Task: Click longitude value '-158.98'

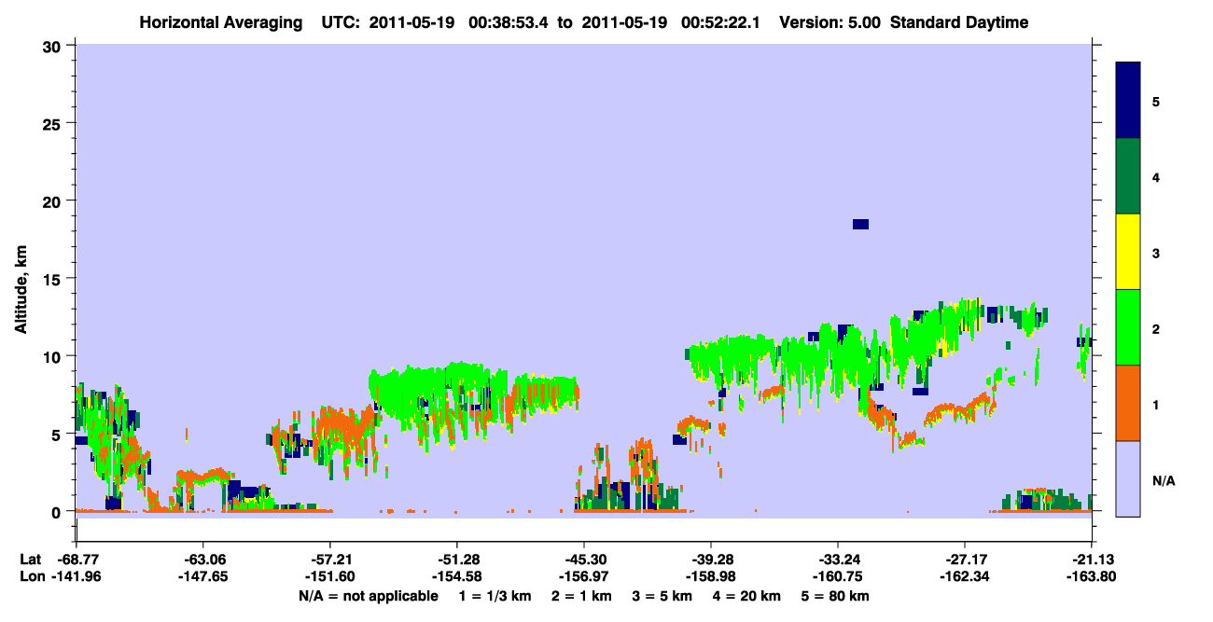Action: (711, 577)
